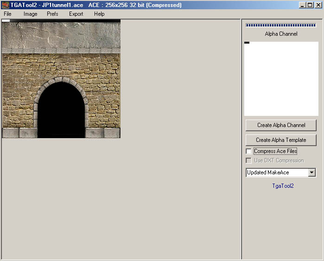Viewport: 324px width, 261px height.
Task: Open the Image menu
Action: pos(31,14)
